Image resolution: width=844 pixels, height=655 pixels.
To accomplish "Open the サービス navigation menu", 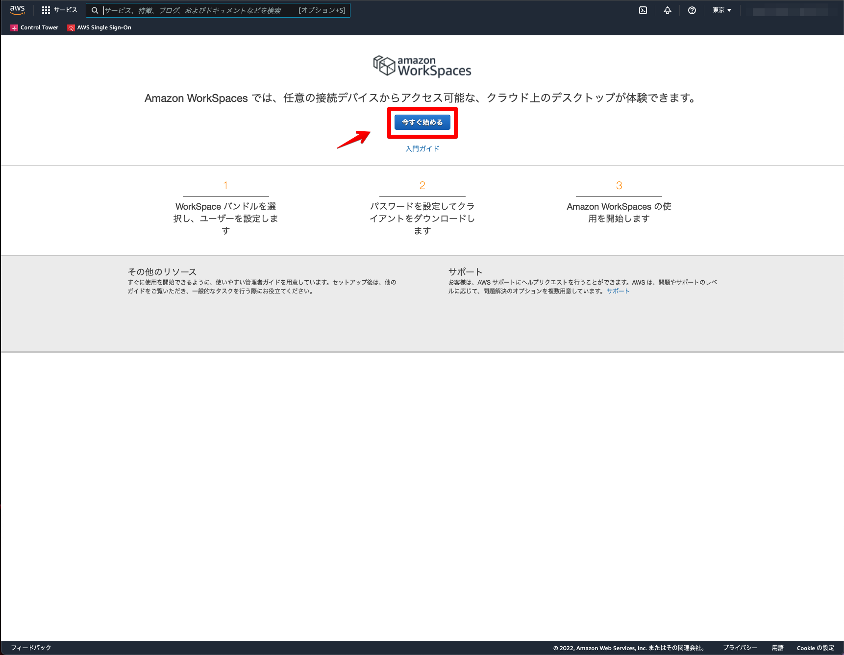I will pyautogui.click(x=64, y=10).
